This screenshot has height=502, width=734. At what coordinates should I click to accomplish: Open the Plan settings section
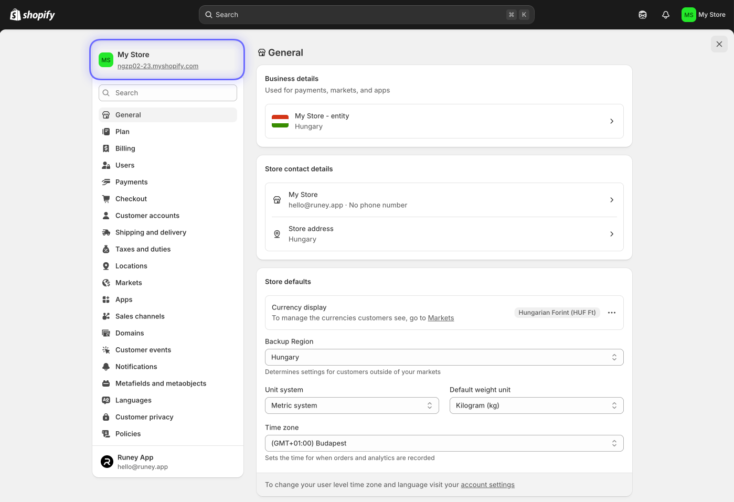coord(168,132)
